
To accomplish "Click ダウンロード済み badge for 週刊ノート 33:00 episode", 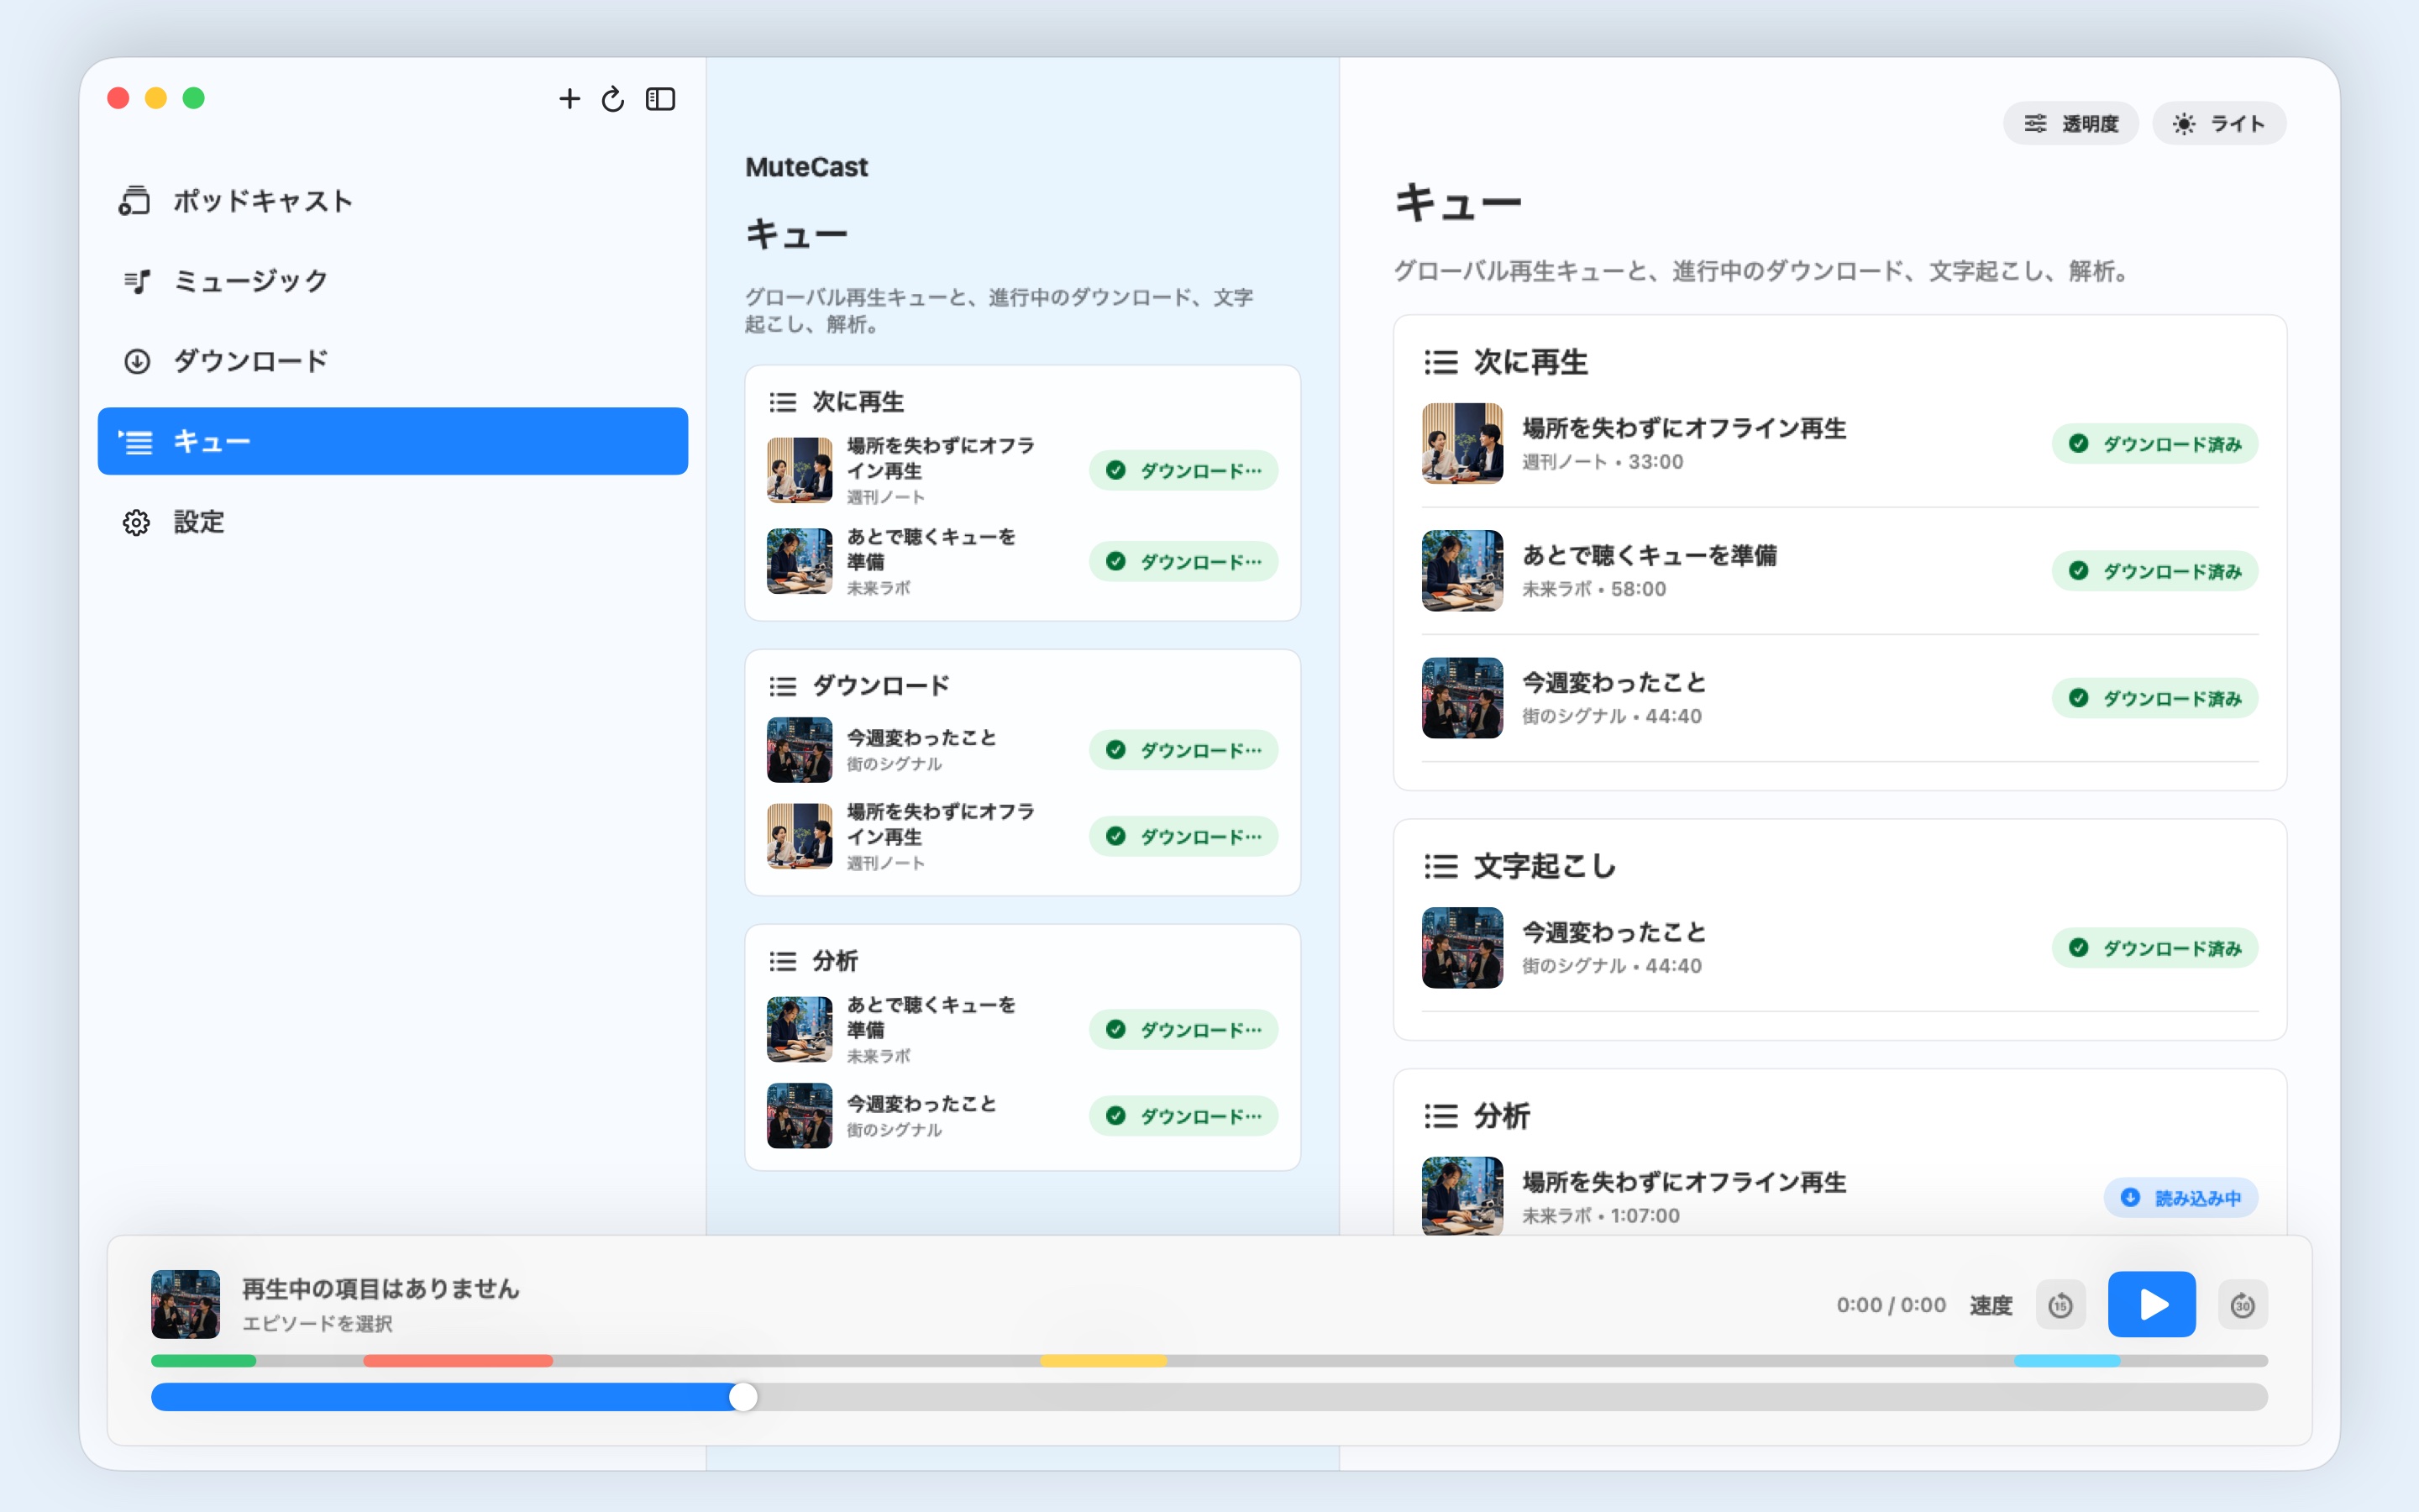I will pyautogui.click(x=2154, y=443).
